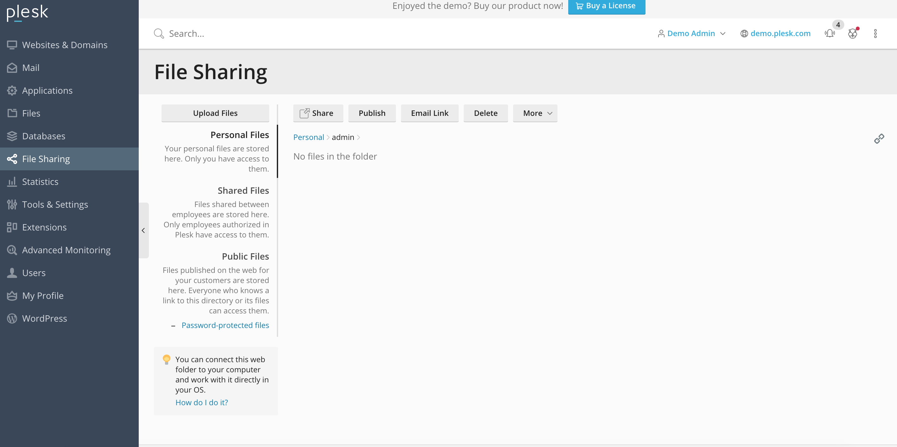This screenshot has height=447, width=897.
Task: Click the How do I do it? link
Action: [x=202, y=402]
